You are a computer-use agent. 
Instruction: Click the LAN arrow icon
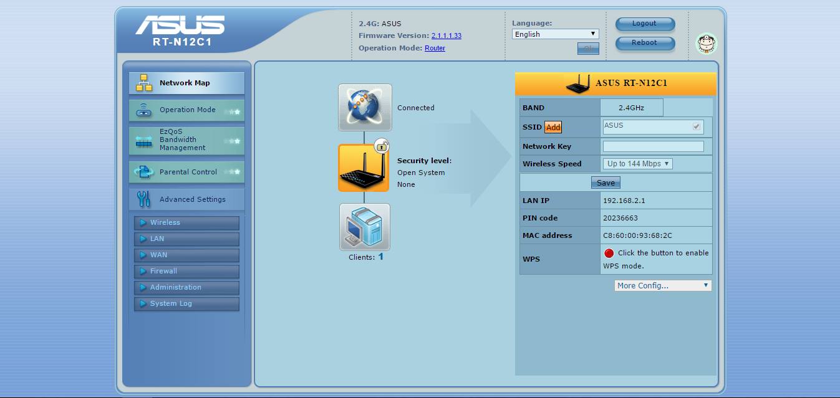click(143, 239)
